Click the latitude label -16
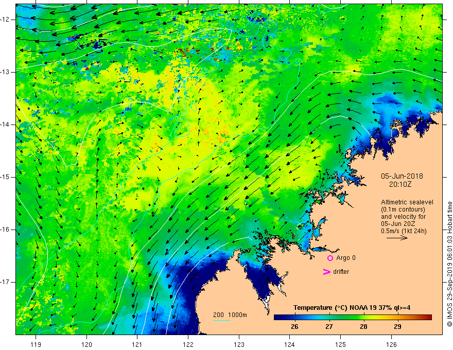Viewport: 453px width, 350px height. (x=6, y=230)
